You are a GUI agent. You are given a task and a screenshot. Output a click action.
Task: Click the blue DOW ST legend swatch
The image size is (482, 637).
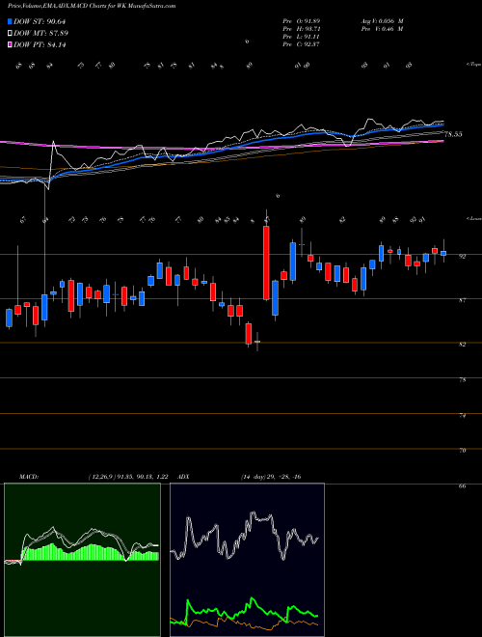10,21
